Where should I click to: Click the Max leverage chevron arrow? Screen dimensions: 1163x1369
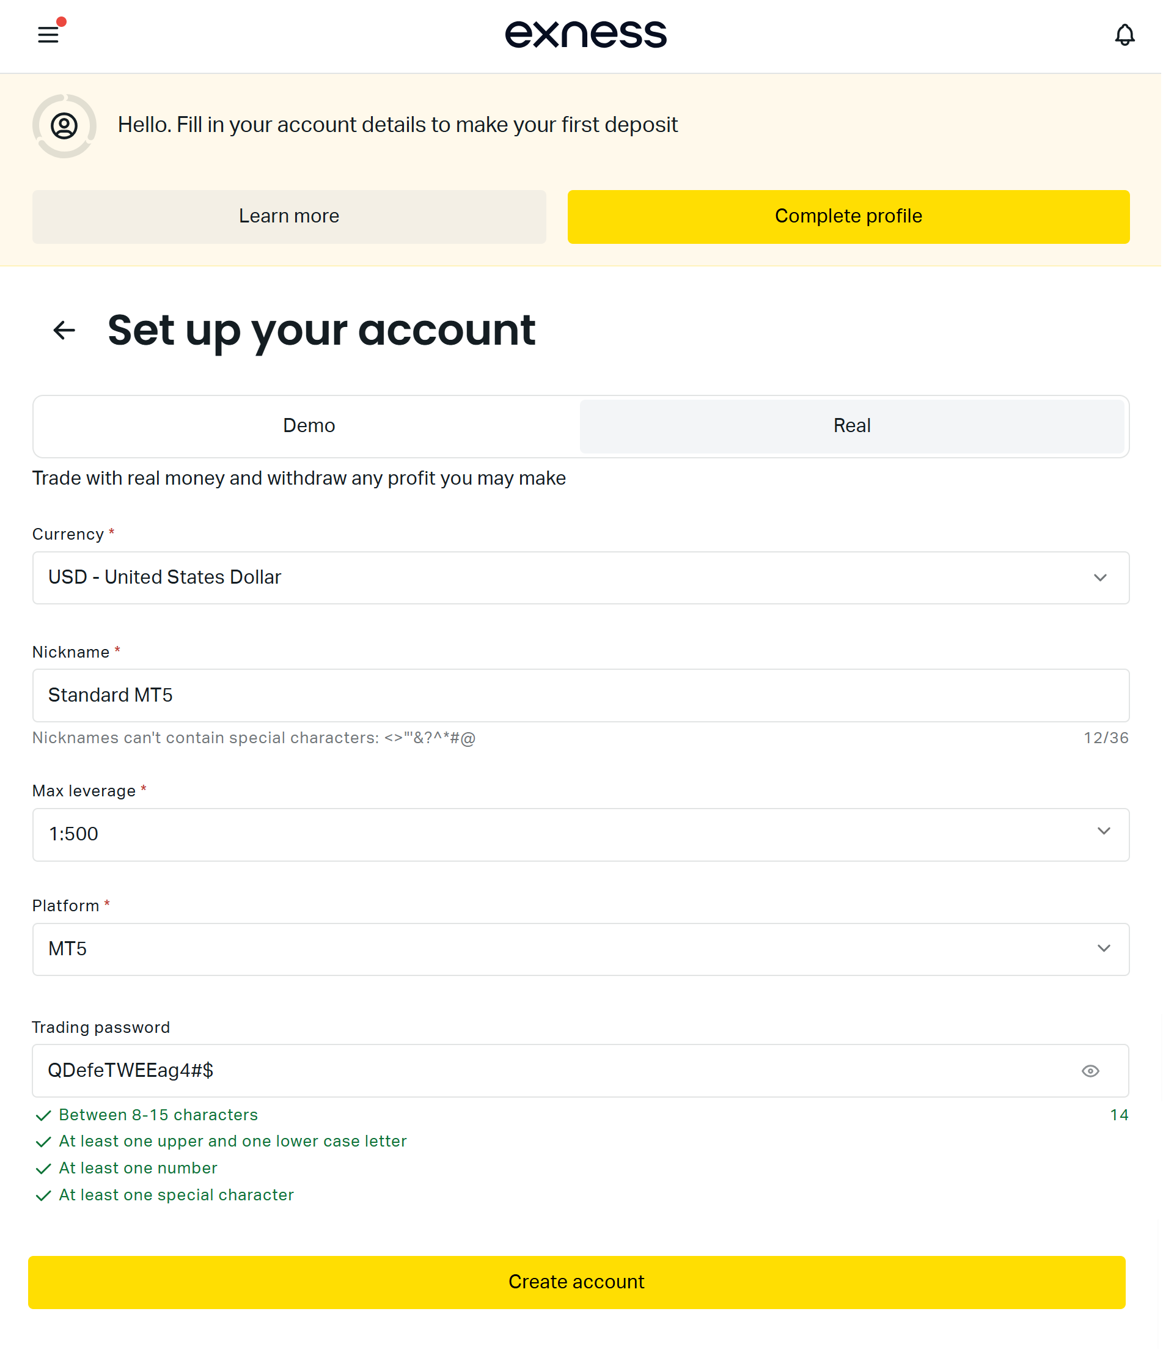tap(1105, 832)
